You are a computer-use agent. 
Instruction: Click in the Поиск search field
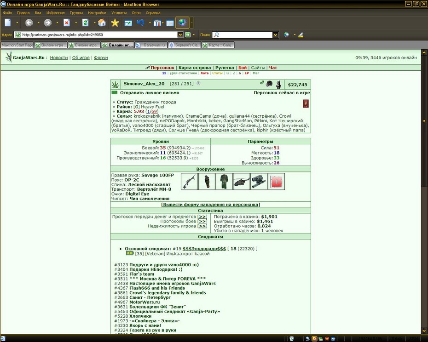[246, 35]
